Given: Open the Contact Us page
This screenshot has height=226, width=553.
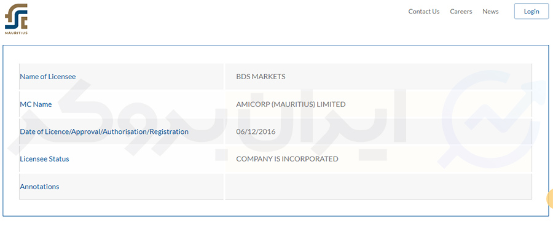Looking at the screenshot, I should click(423, 11).
